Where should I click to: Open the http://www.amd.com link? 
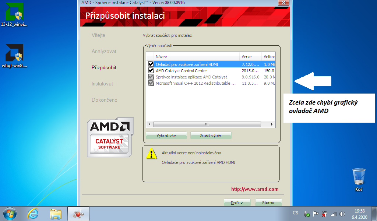(255, 189)
